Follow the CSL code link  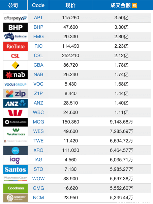click(38, 55)
